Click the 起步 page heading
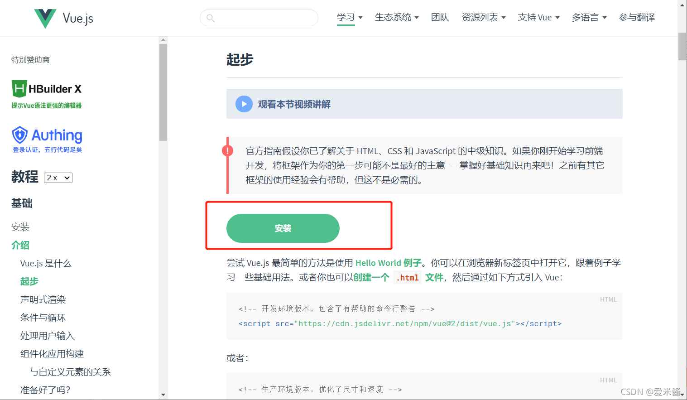The width and height of the screenshot is (687, 400). pos(240,59)
